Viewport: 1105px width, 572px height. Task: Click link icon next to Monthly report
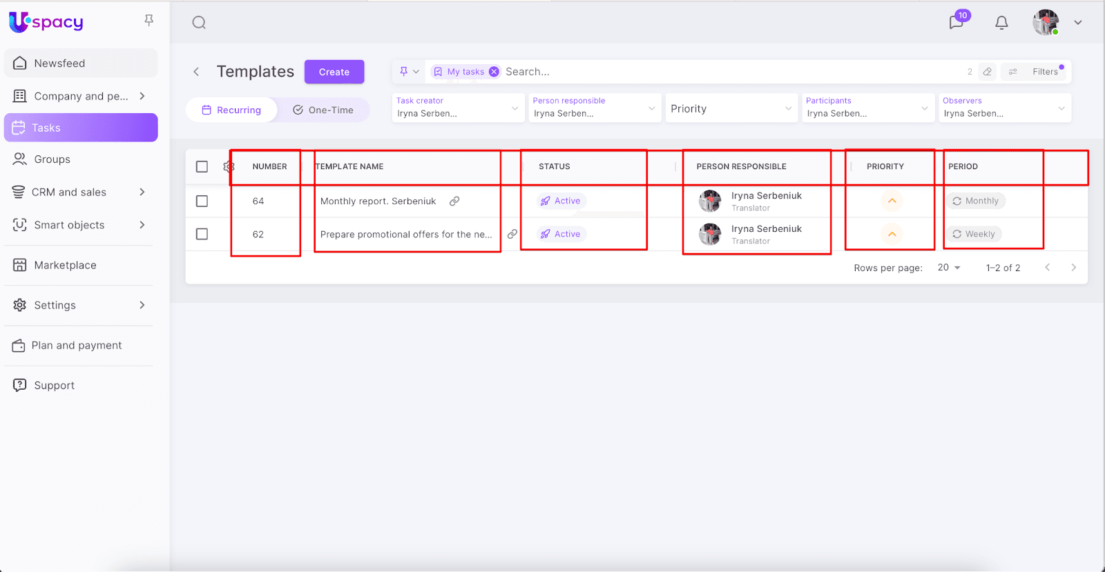[454, 201]
